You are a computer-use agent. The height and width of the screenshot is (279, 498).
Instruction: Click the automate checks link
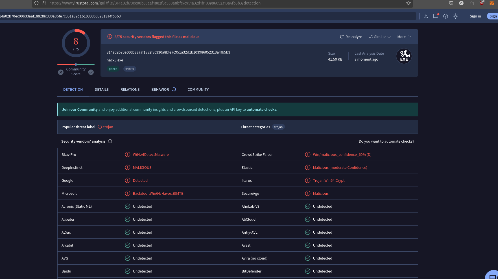coord(262,110)
